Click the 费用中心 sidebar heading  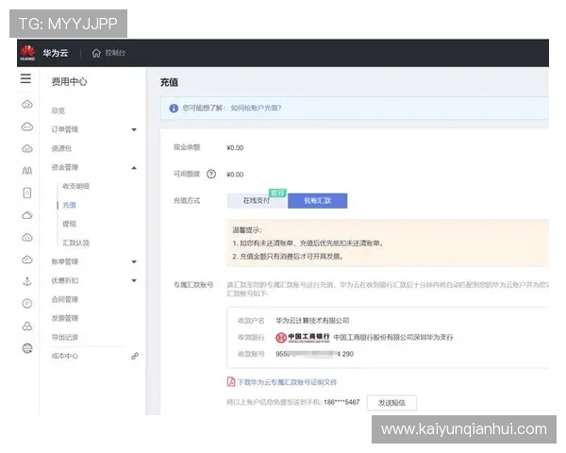pyautogui.click(x=69, y=82)
